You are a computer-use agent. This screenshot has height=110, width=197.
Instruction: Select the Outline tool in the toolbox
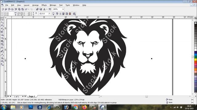(2, 58)
